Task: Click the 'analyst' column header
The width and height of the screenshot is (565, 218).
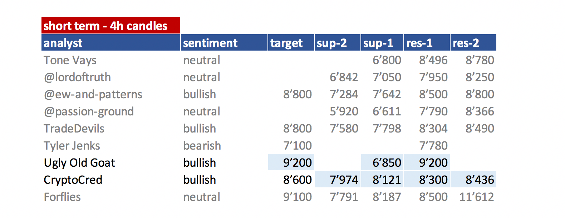Action: point(111,43)
